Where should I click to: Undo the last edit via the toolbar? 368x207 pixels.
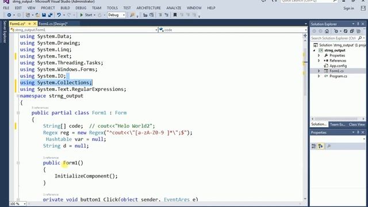tap(59, 15)
